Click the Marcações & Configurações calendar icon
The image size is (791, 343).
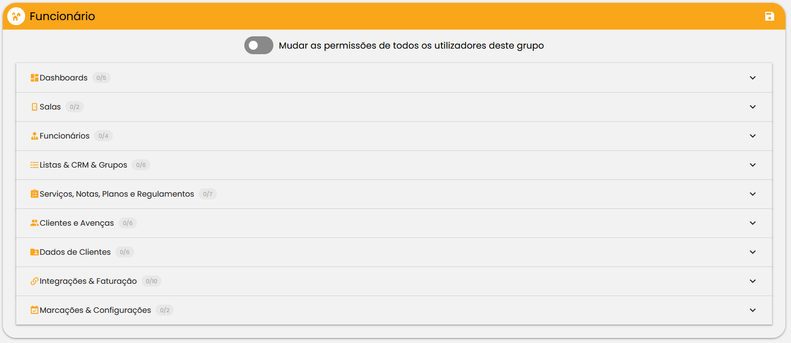[34, 310]
